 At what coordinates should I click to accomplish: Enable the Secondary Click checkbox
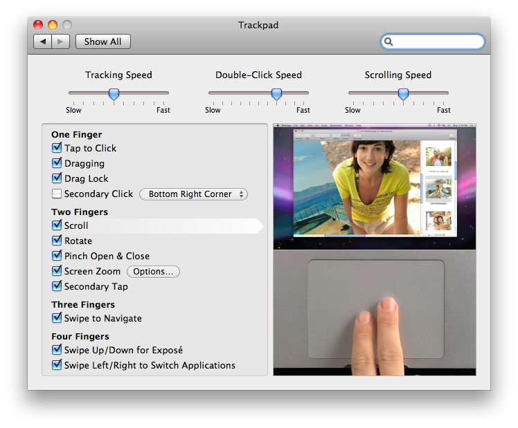57,194
